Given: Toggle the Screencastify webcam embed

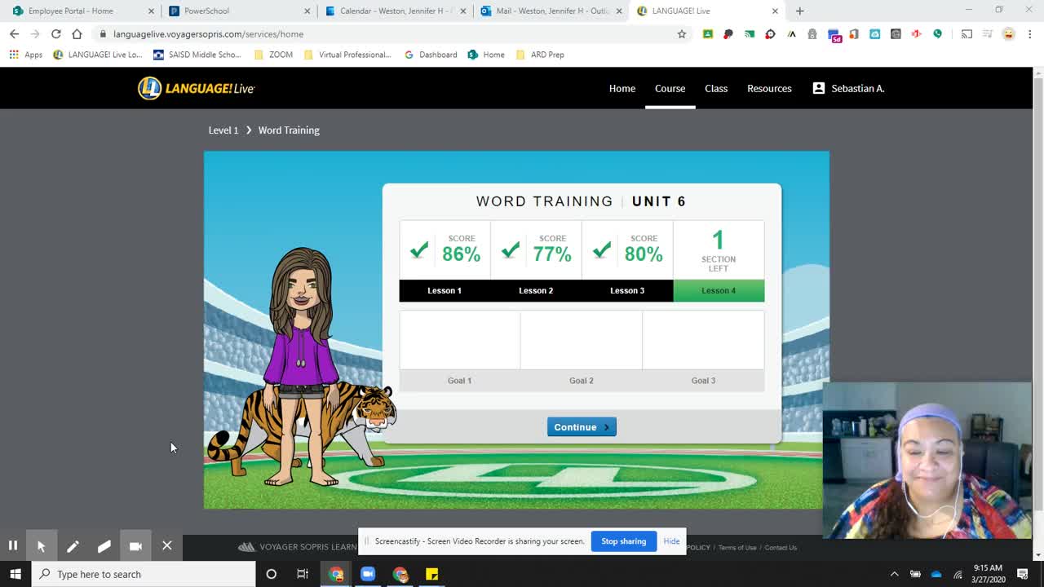Looking at the screenshot, I should click(135, 546).
